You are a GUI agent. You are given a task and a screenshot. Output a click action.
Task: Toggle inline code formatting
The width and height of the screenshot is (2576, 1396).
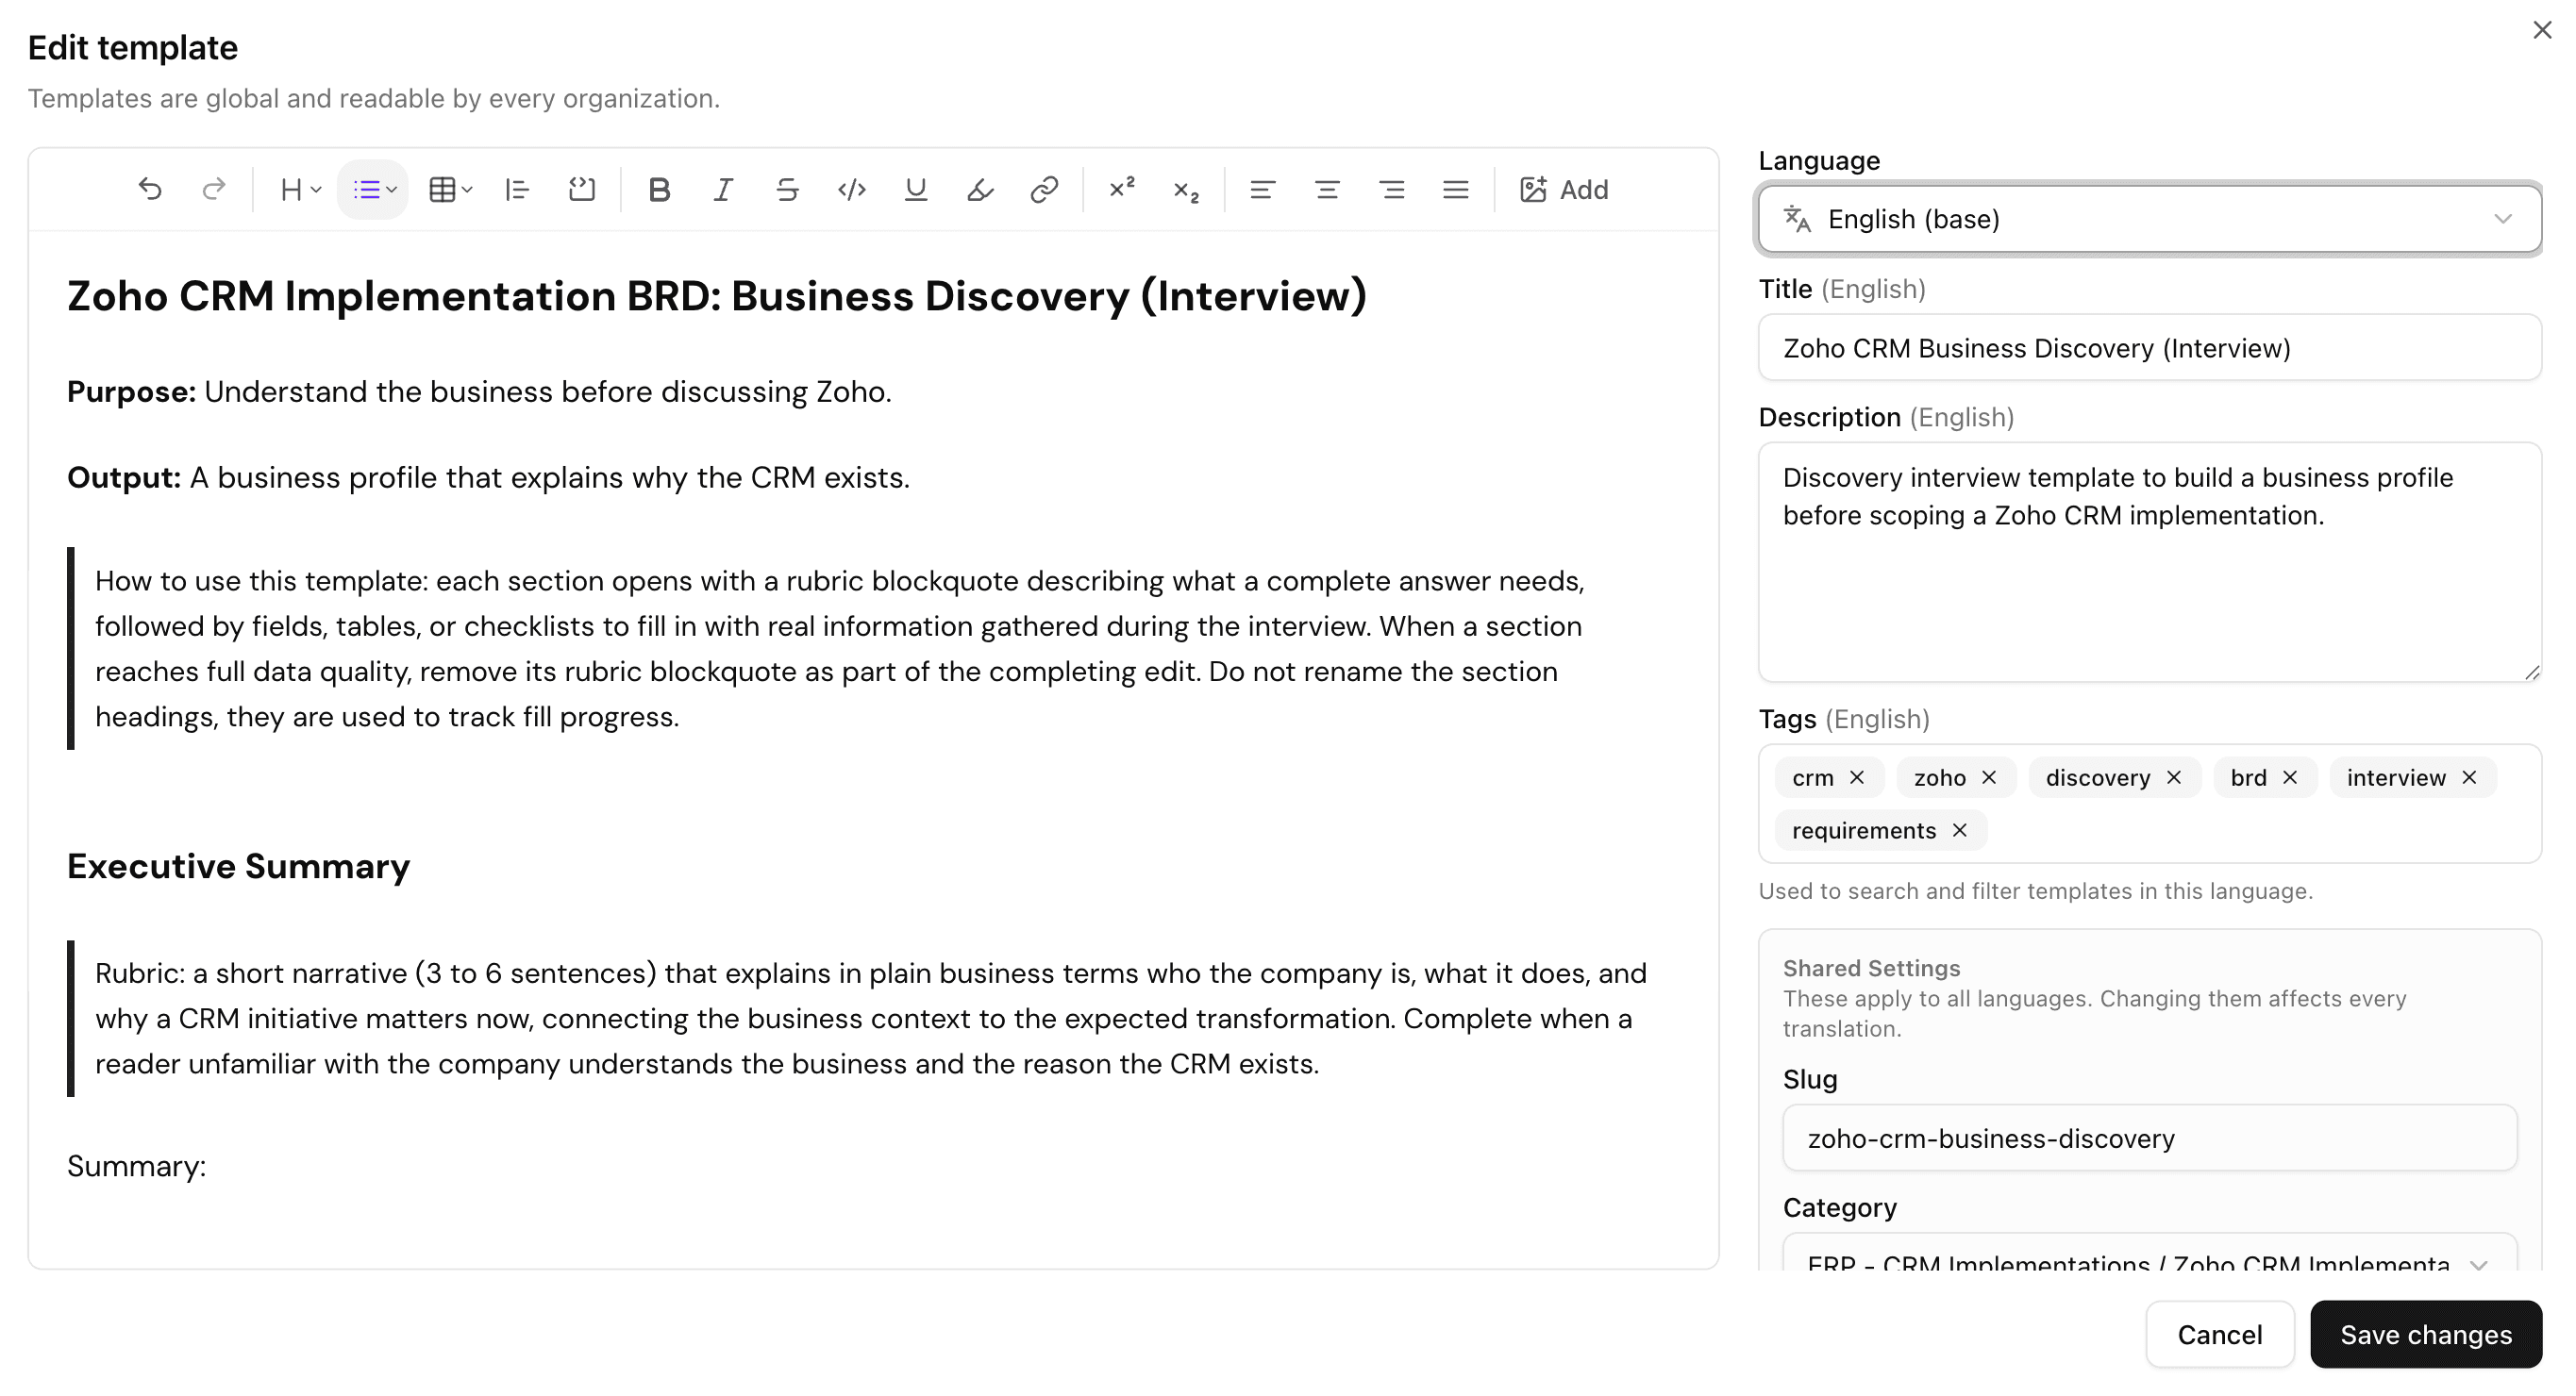(x=852, y=189)
